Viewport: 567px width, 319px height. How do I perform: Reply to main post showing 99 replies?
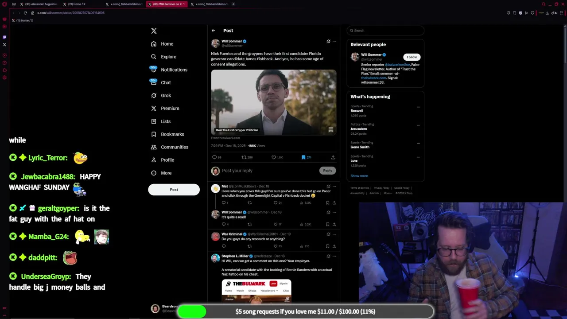216,157
